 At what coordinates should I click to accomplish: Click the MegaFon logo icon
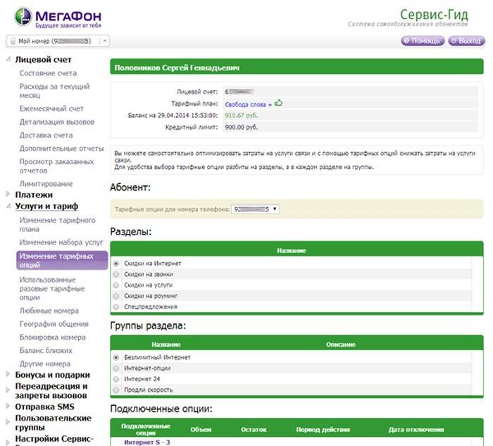(23, 16)
